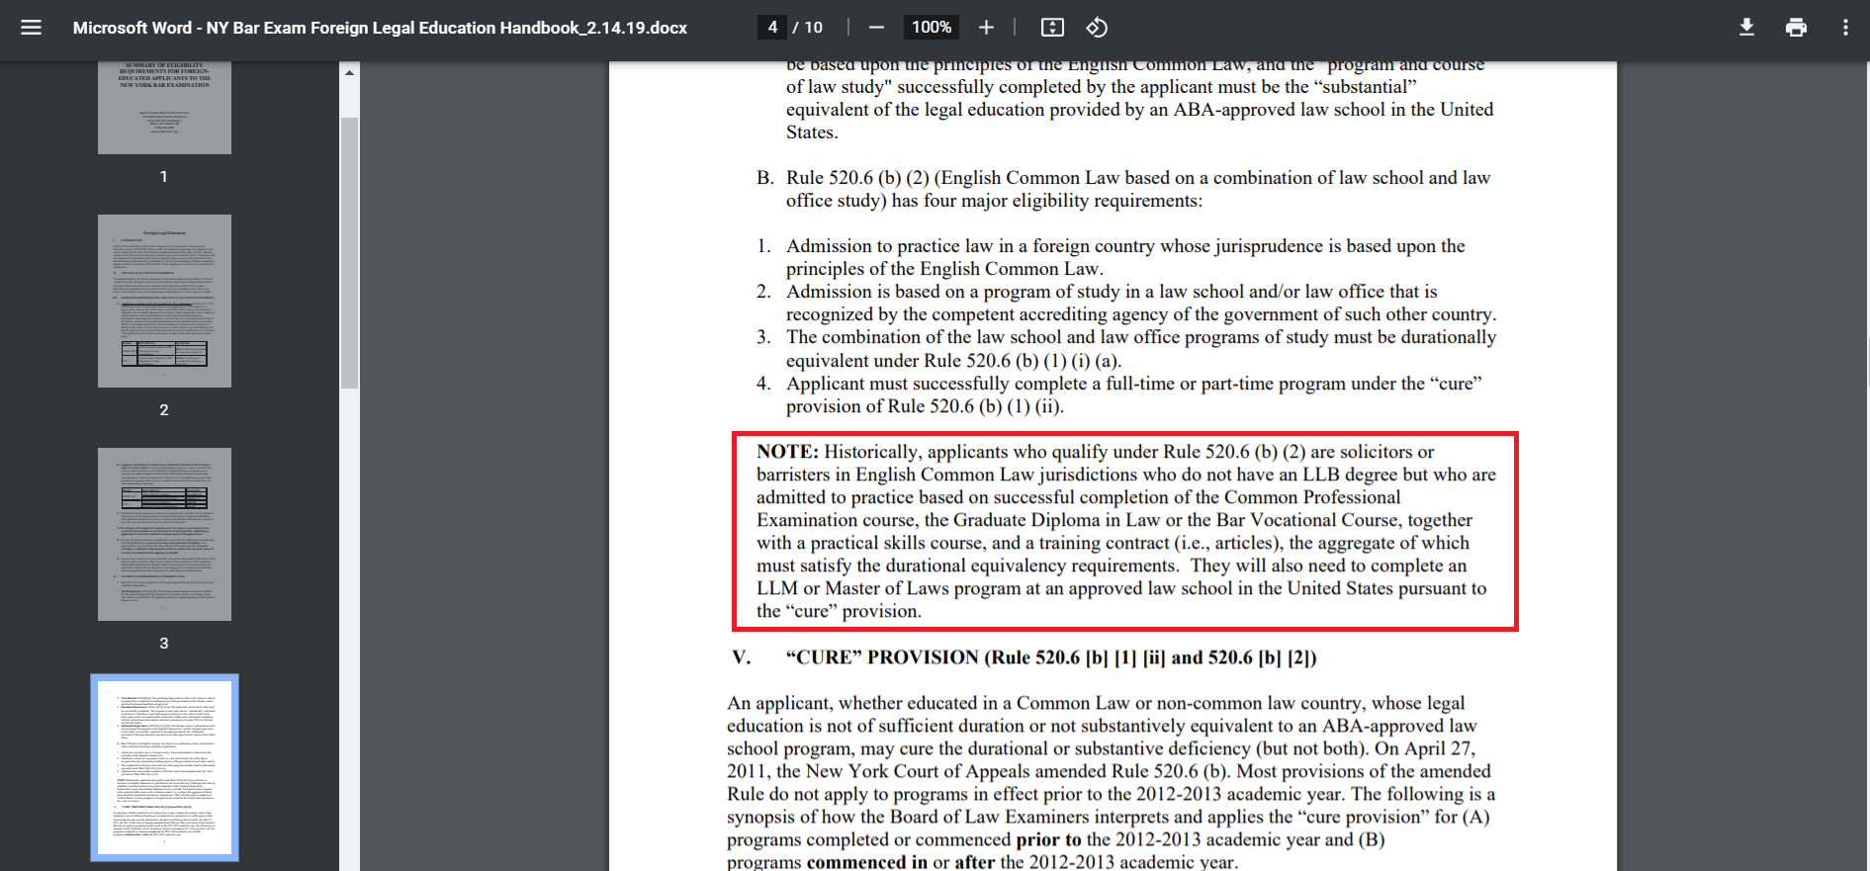Image resolution: width=1870 pixels, height=871 pixels.
Task: Open the more actions three-dot menu
Action: [1845, 28]
